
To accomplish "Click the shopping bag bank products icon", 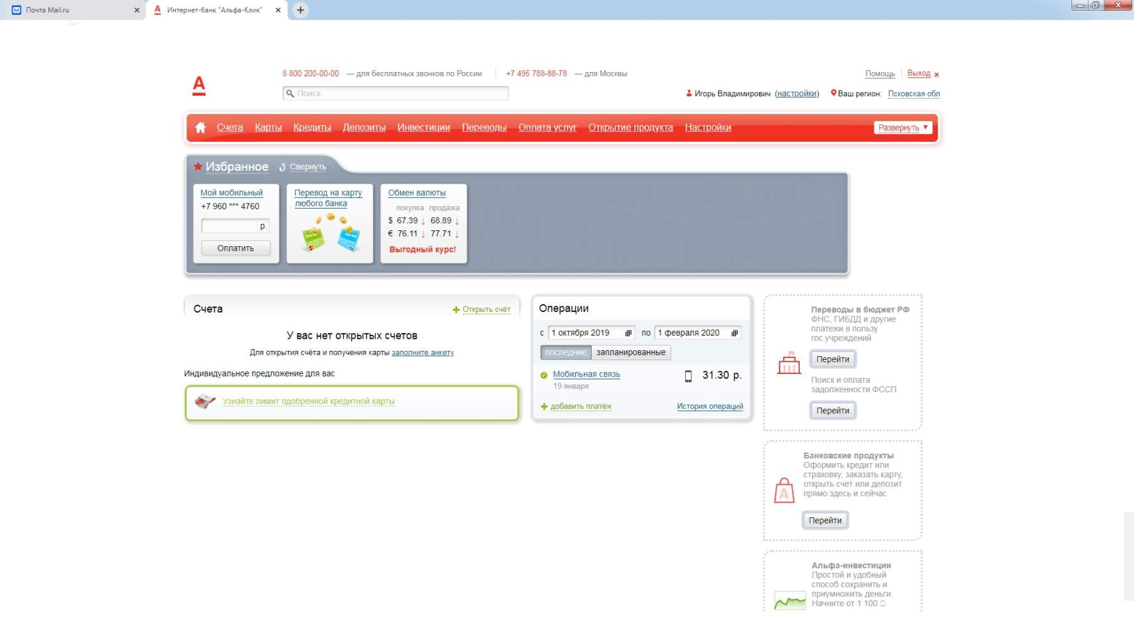I will click(x=784, y=491).
